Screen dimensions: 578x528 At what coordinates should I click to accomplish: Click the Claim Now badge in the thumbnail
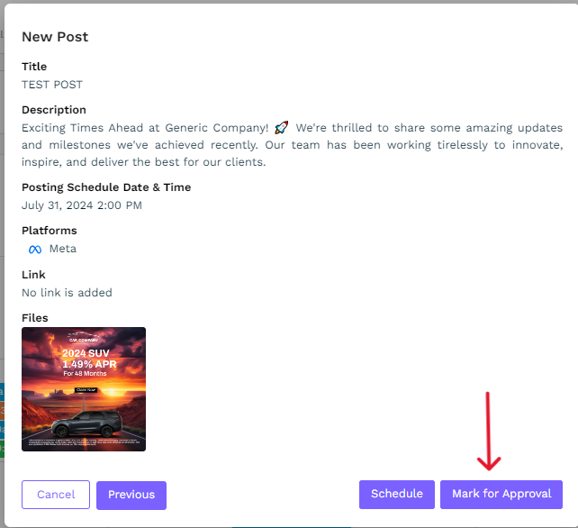[86, 390]
